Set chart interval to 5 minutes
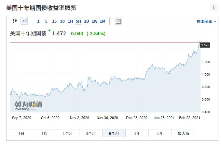221x144 pixels. [46, 21]
